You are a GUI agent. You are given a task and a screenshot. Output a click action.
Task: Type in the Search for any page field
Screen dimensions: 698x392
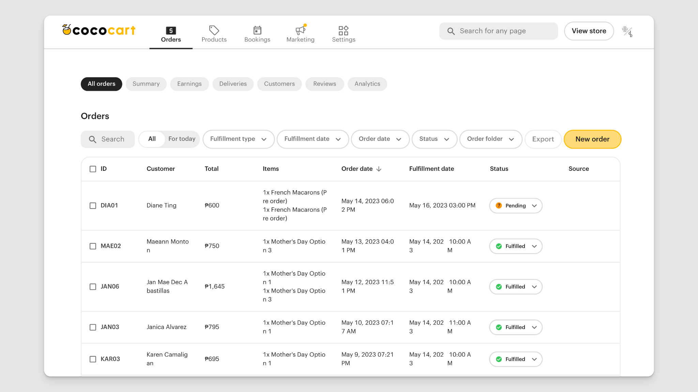498,31
